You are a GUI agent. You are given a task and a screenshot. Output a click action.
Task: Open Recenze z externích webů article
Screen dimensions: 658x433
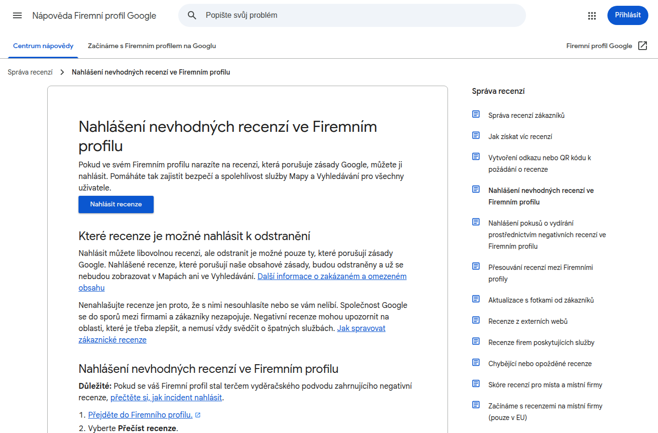[x=528, y=321]
